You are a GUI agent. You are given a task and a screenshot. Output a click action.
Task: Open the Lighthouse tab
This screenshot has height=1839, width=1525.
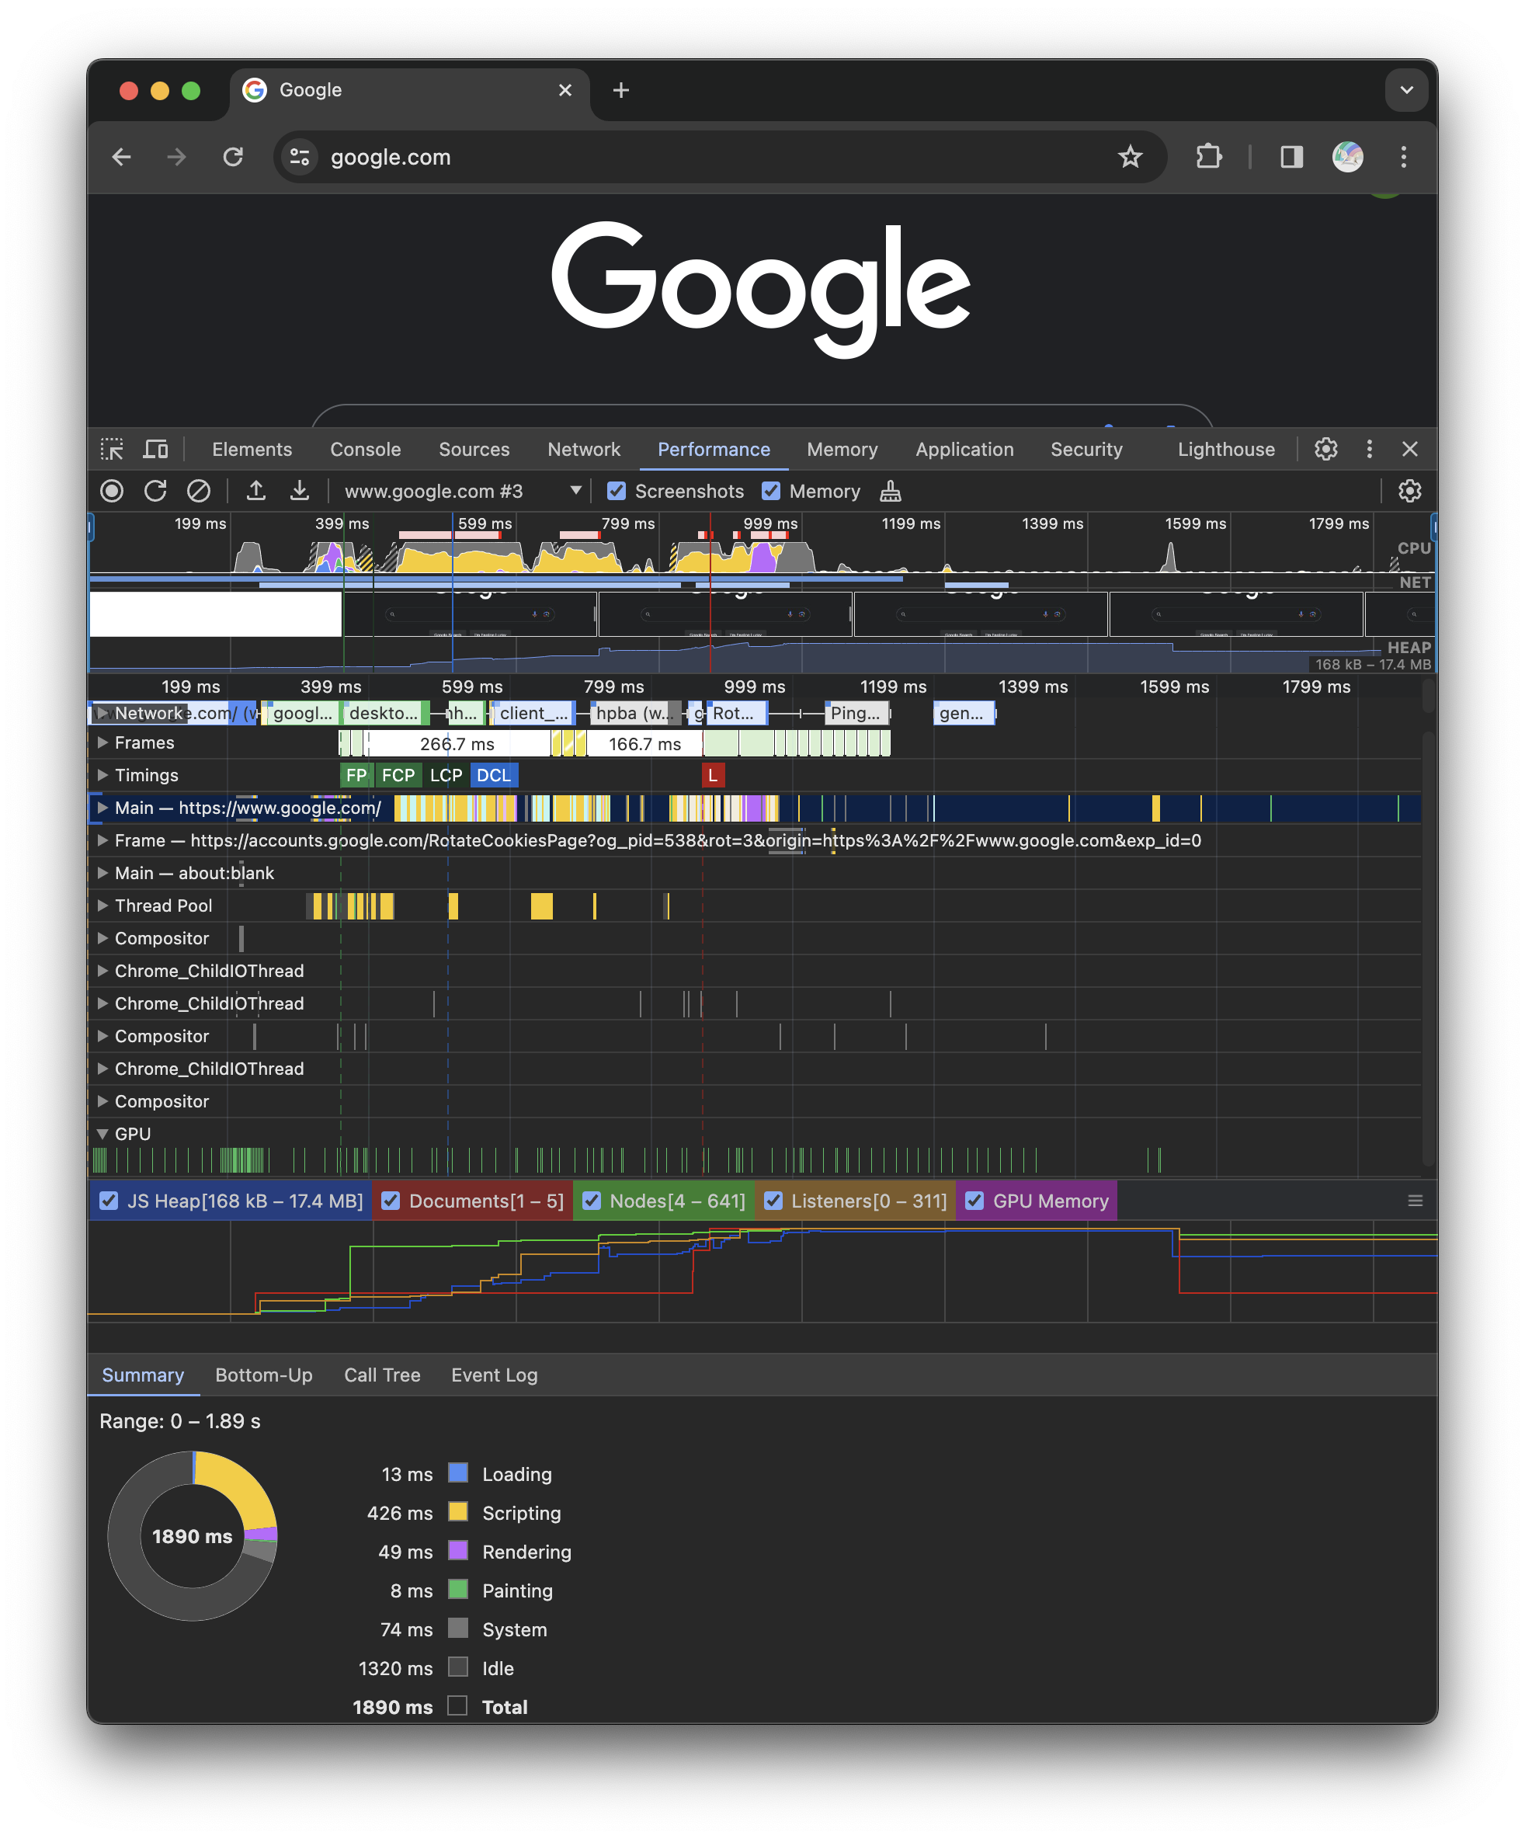(x=1225, y=449)
